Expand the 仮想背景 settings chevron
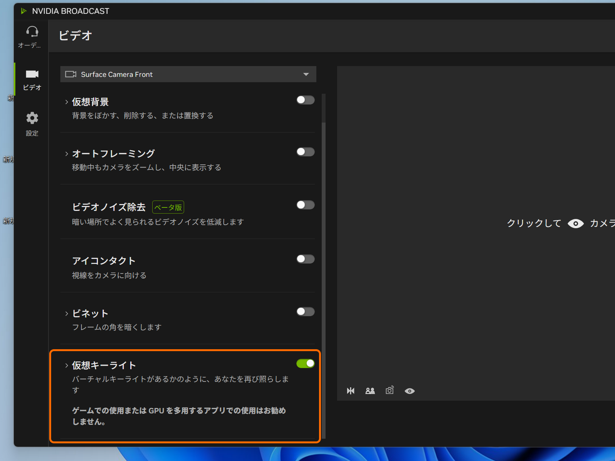The height and width of the screenshot is (461, 615). pyautogui.click(x=66, y=101)
